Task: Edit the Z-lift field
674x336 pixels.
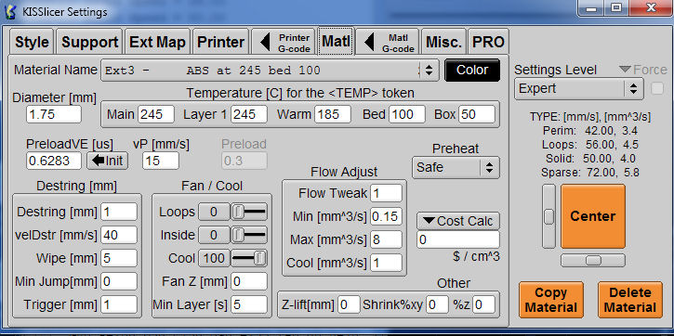Action: (349, 304)
